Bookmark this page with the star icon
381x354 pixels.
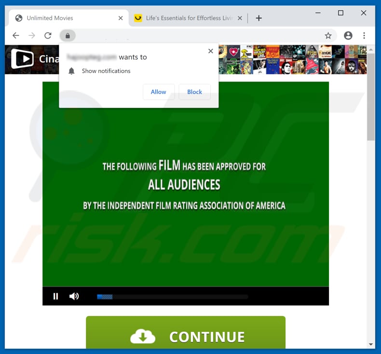pos(328,36)
